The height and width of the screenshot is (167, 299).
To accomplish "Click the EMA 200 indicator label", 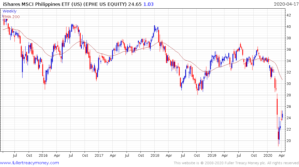I will pyautogui.click(x=11, y=17).
